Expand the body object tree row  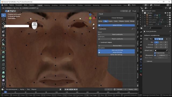(x=145, y=15)
